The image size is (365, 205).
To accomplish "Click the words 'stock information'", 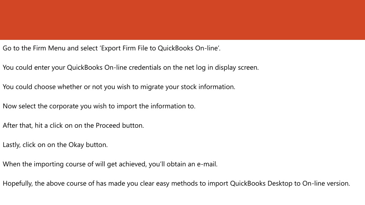I will [208, 87].
